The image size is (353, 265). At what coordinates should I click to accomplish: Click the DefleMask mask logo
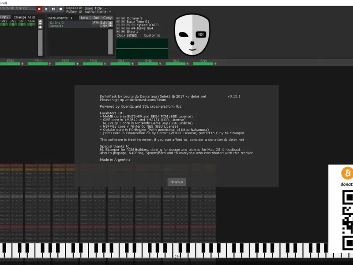point(192,34)
